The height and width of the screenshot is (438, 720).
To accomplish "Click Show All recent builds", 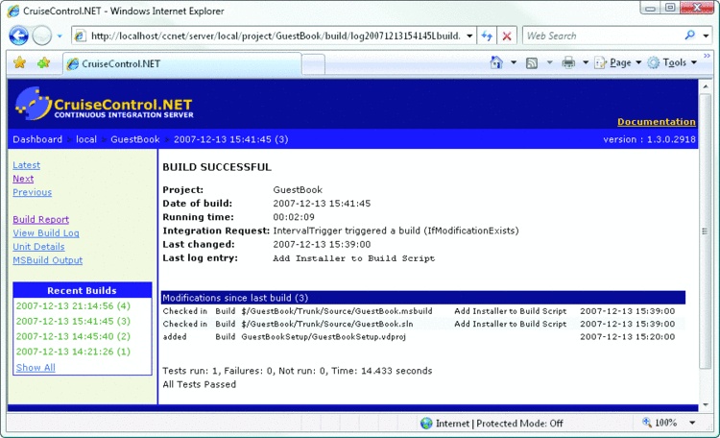I will pos(36,368).
